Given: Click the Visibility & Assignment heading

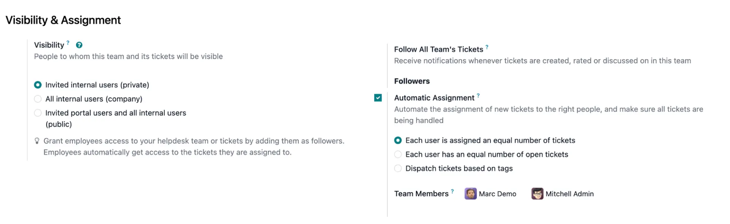Looking at the screenshot, I should coord(63,20).
